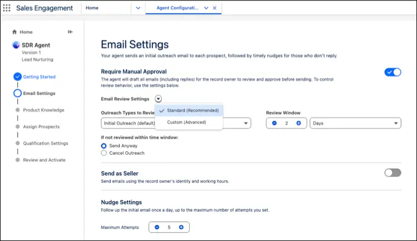Click the Sales Engagement app name

tap(44, 8)
